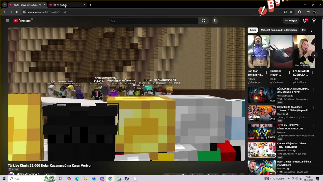
Task: Select the Tümü filter chip
Action: tap(253, 30)
